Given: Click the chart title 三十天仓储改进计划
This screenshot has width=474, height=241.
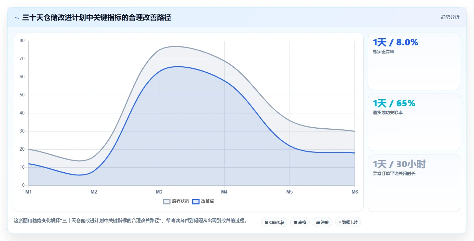Looking at the screenshot, I should click(97, 17).
